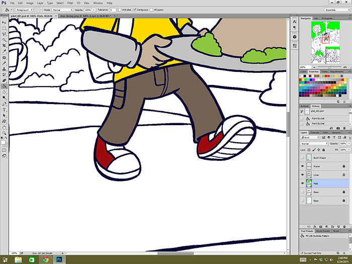Change the screen mode icon
This screenshot has width=352, height=264.
pyautogui.click(x=4, y=156)
